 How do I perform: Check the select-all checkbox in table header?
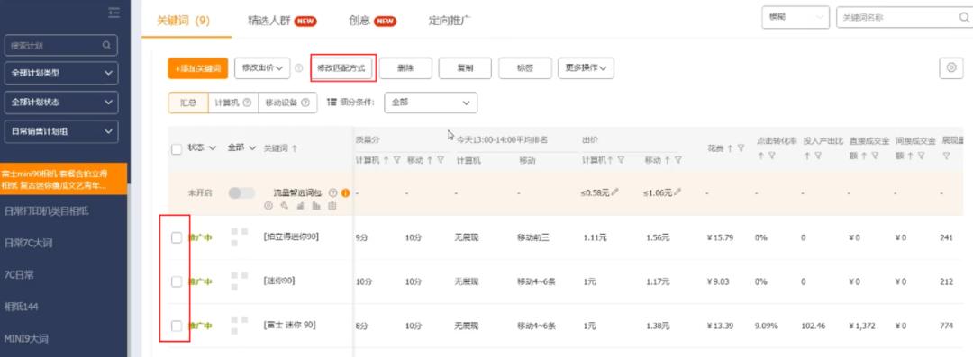(177, 148)
